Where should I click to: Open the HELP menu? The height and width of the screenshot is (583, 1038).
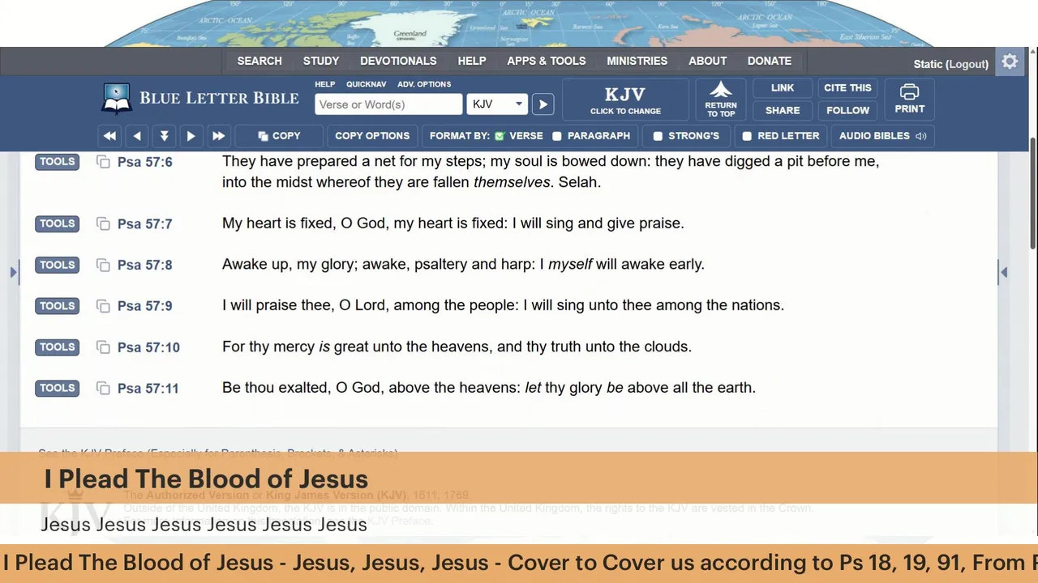point(472,61)
